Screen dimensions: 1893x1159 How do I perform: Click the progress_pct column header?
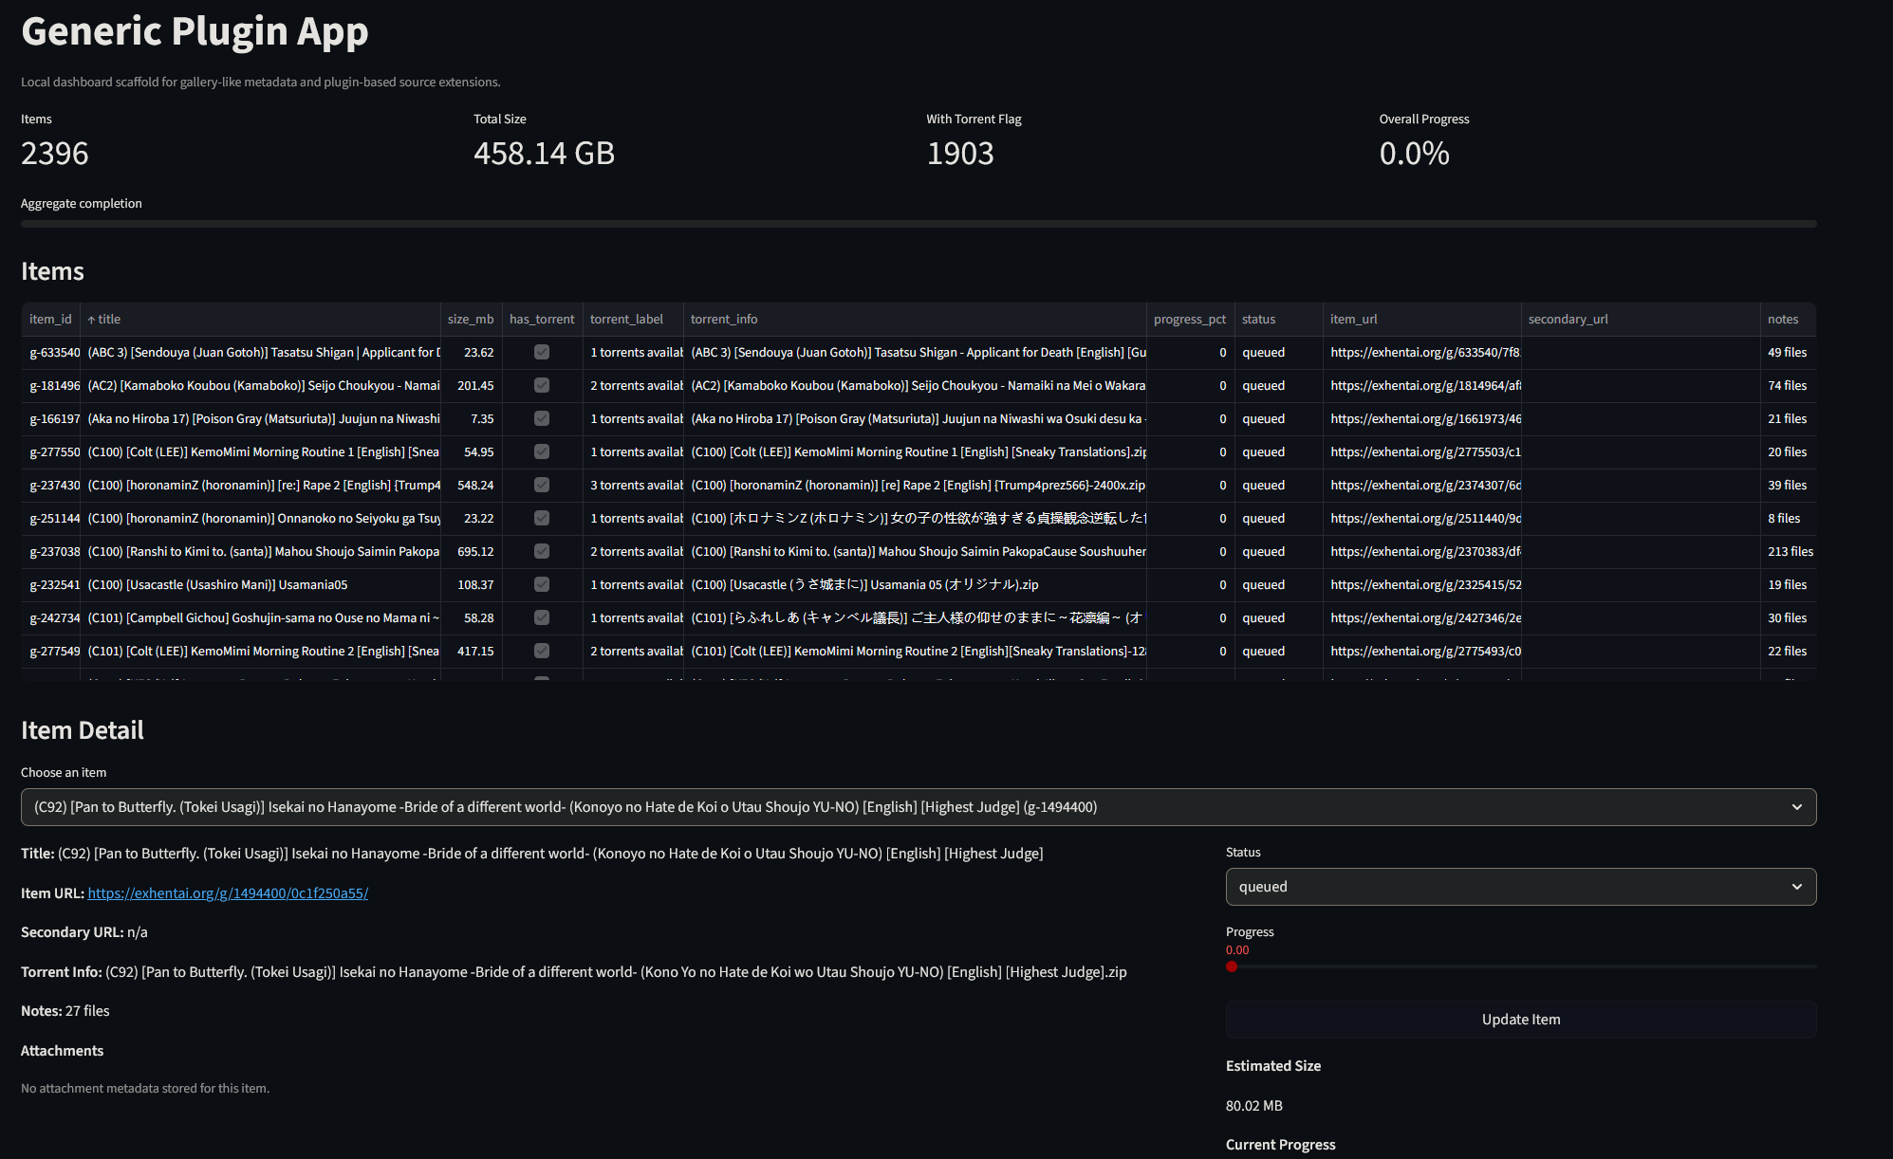coord(1189,320)
